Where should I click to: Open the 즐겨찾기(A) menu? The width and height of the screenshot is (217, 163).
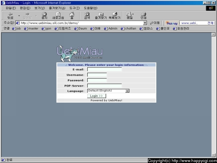point(57,8)
